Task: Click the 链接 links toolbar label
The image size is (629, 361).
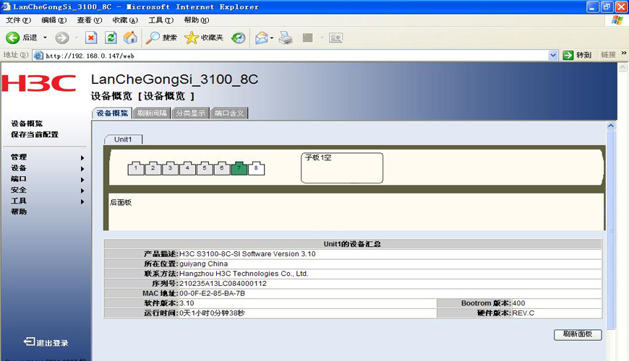Action: (x=608, y=55)
